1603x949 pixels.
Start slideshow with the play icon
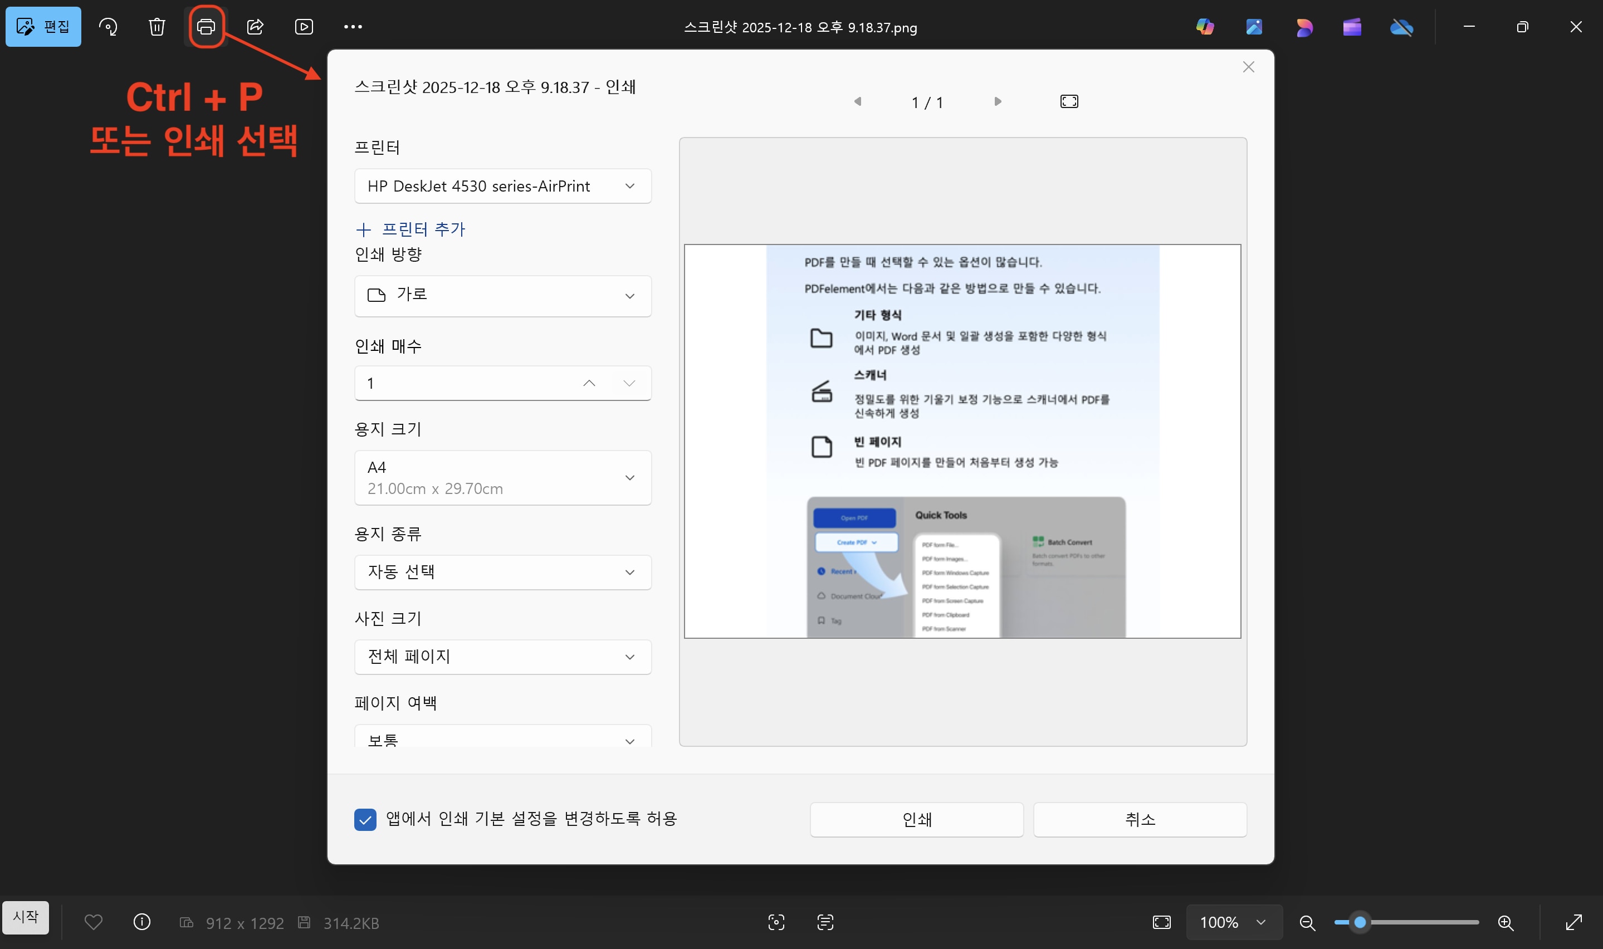click(304, 27)
